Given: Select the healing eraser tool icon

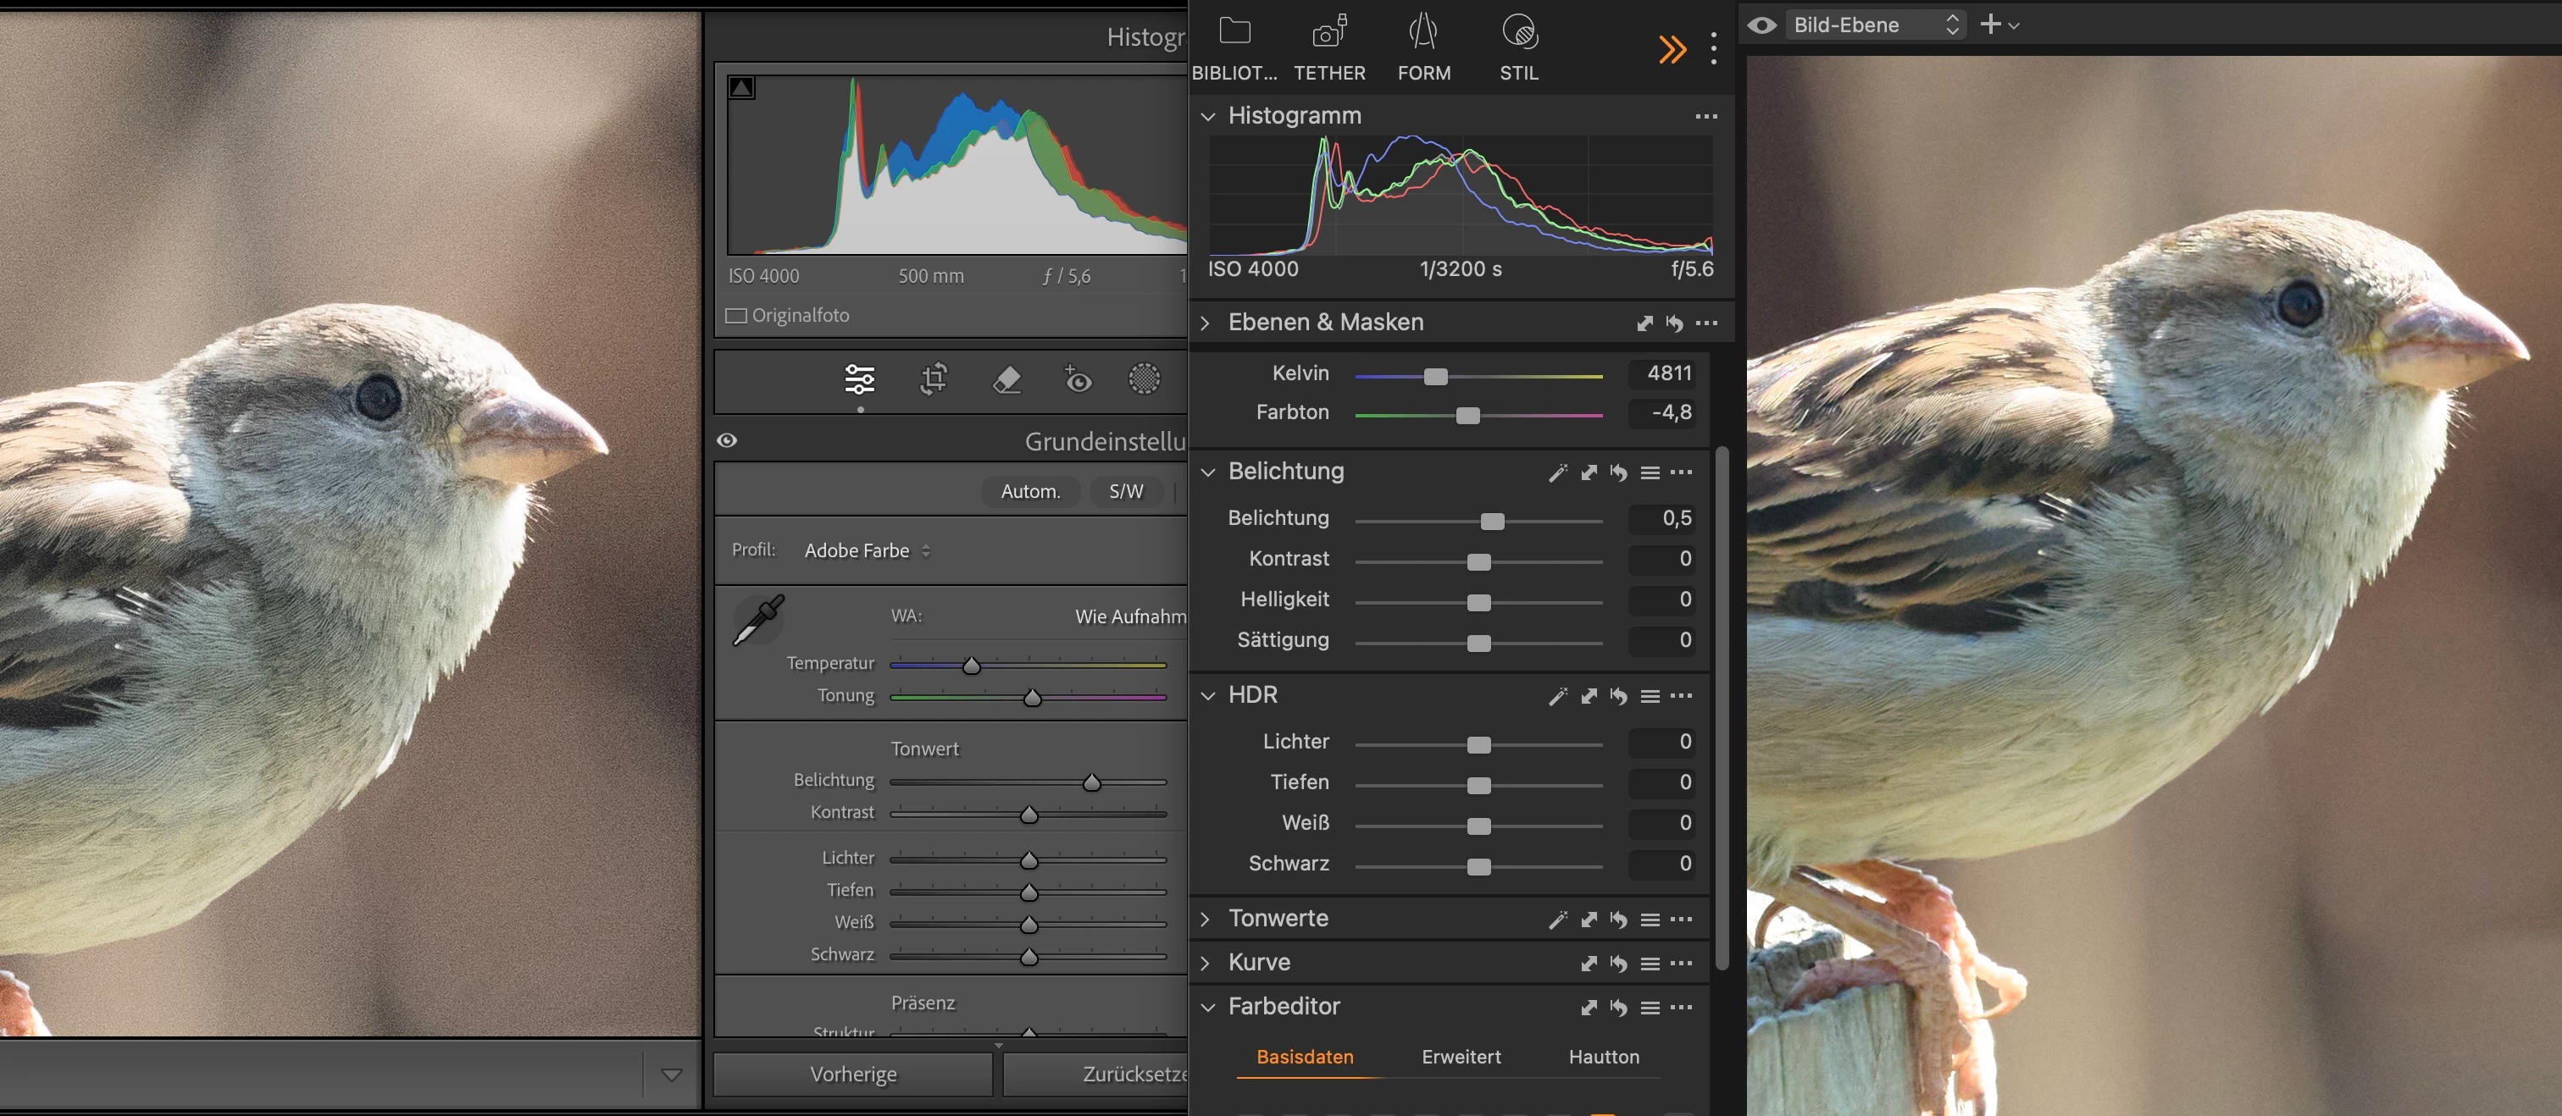Looking at the screenshot, I should pyautogui.click(x=1006, y=379).
